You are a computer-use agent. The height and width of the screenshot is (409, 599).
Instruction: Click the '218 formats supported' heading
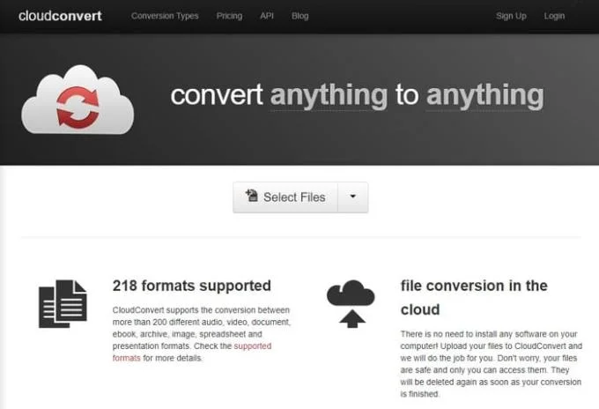click(x=192, y=286)
